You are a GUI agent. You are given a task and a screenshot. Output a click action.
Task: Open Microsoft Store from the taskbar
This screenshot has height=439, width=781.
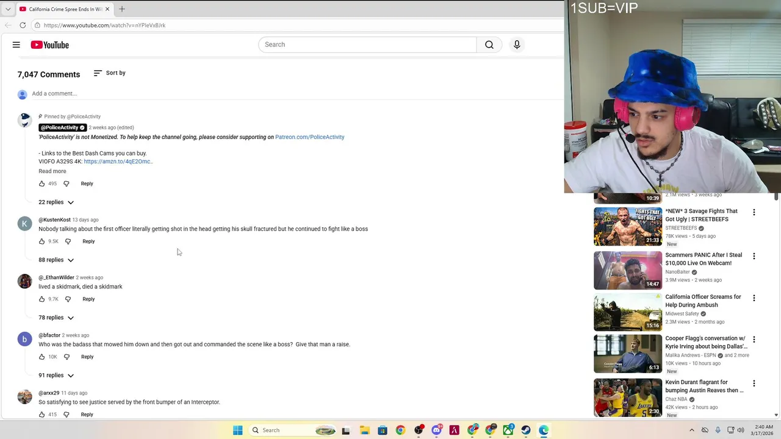coord(383,430)
